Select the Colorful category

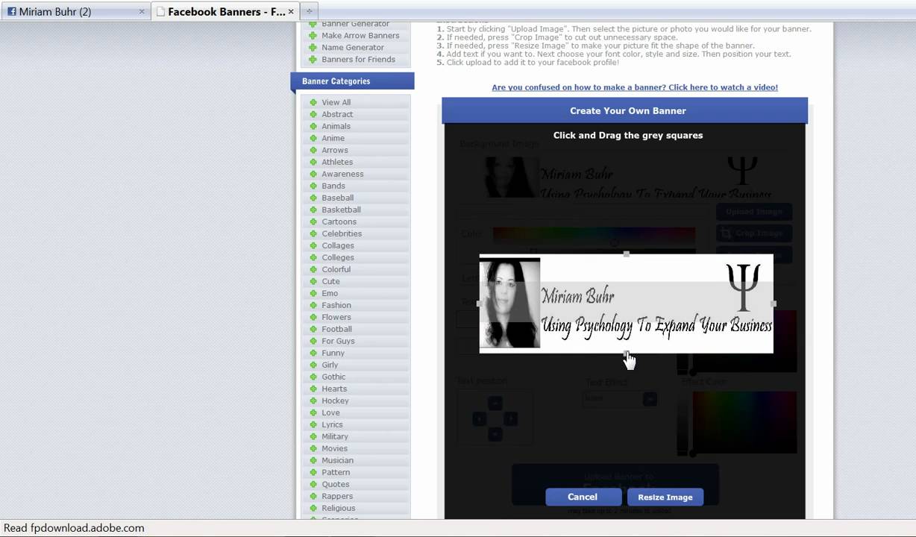tap(336, 269)
